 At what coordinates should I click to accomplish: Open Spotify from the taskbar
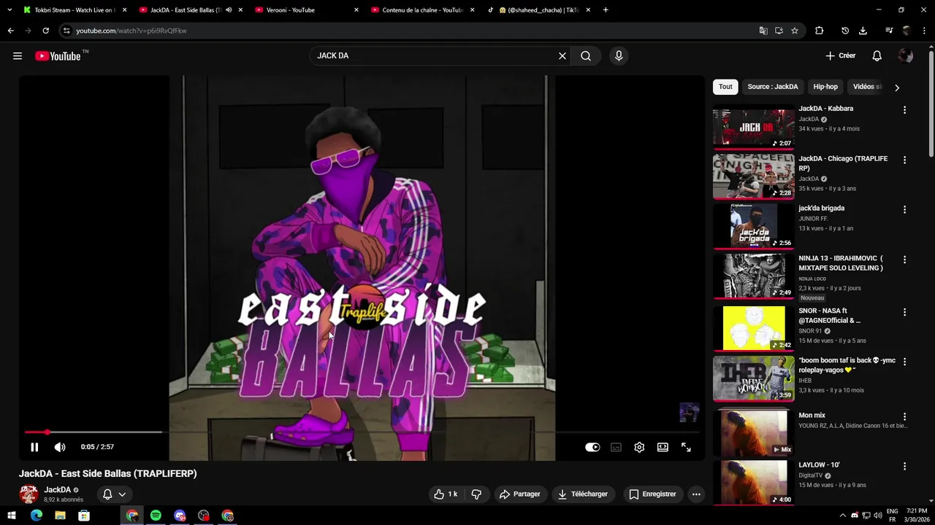point(156,516)
